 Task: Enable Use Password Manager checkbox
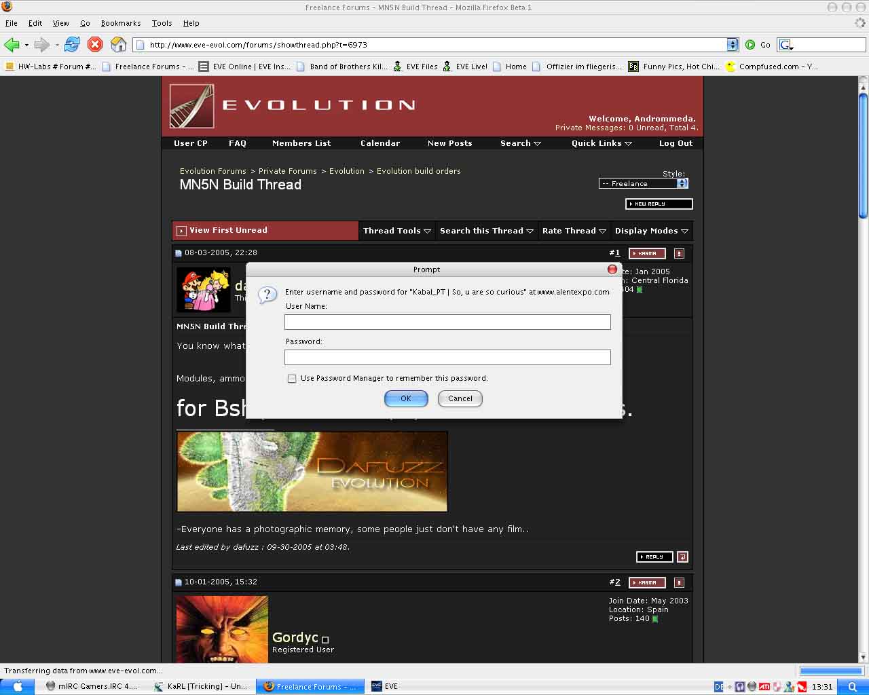292,379
